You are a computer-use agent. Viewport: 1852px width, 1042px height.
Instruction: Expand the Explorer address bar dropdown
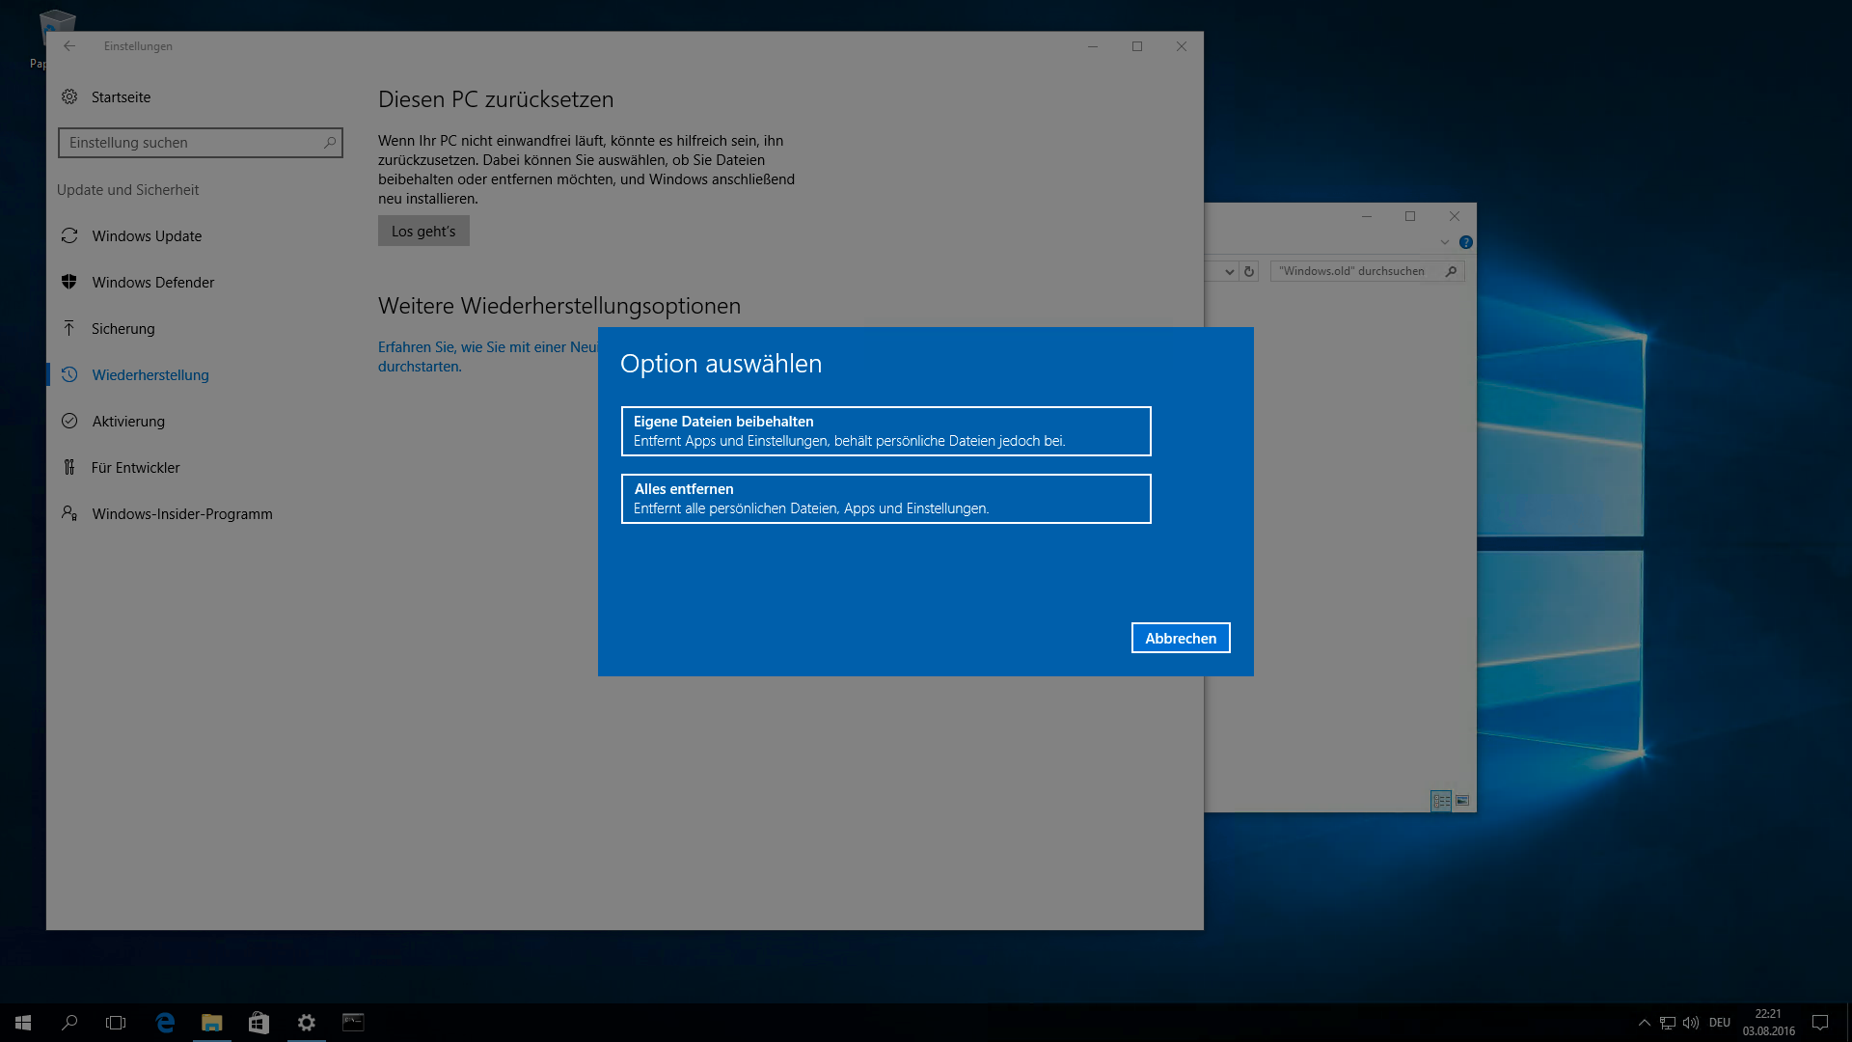point(1229,272)
